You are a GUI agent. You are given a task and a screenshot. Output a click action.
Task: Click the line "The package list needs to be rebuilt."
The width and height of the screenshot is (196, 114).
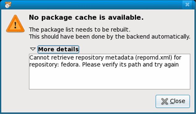(80, 30)
